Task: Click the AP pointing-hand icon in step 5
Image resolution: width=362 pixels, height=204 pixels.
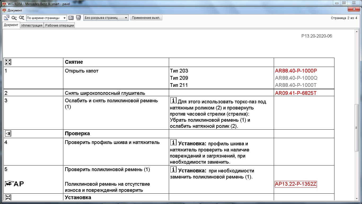Action: pos(9,184)
